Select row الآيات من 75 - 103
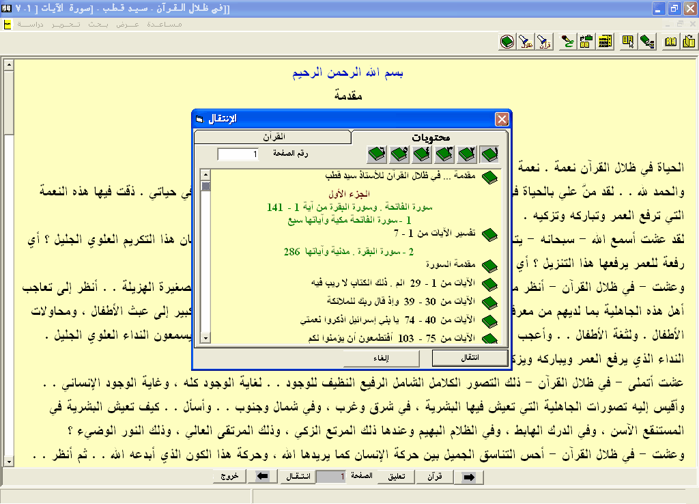Viewport: 699px width, 504px height. (391, 338)
